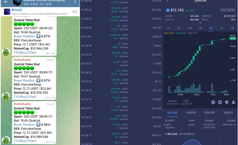Screen dimensions: 238x145
Task: Open Buy link in PM 11:31 message
Action: pos(23,141)
